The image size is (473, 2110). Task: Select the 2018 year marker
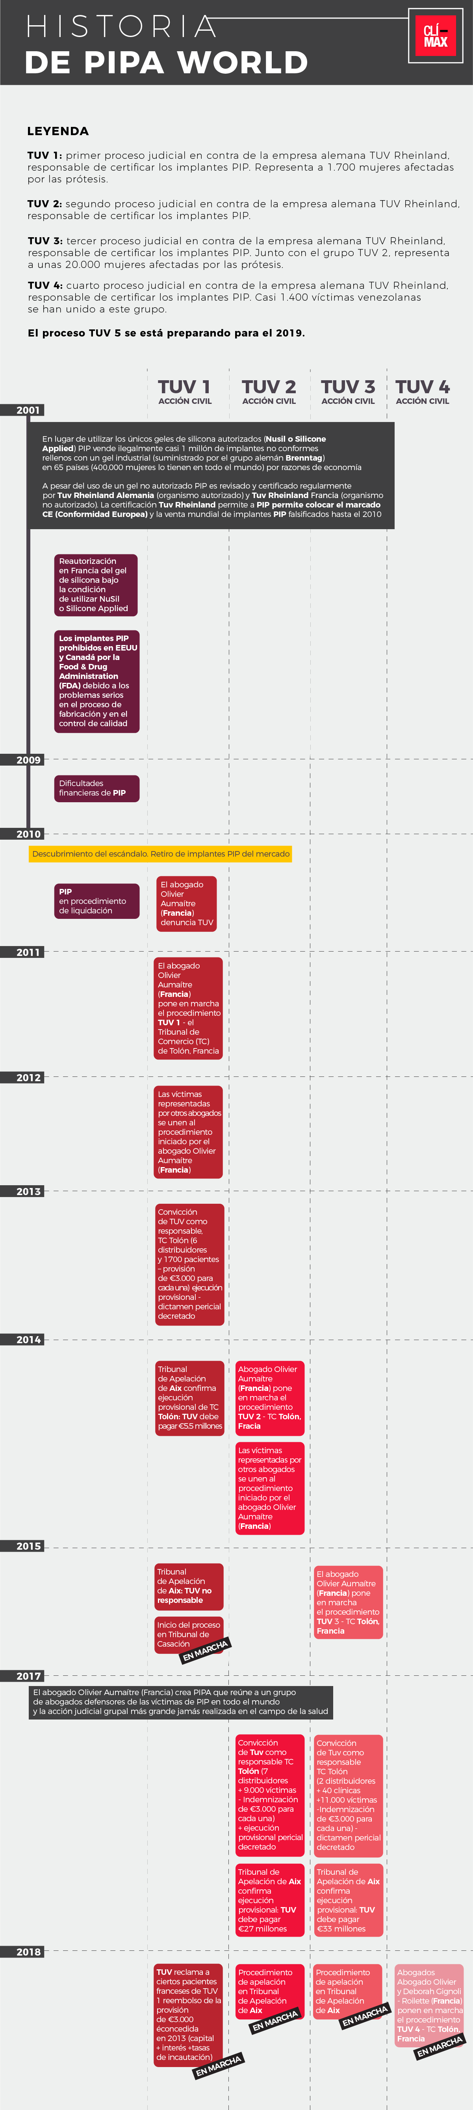coord(22,1952)
